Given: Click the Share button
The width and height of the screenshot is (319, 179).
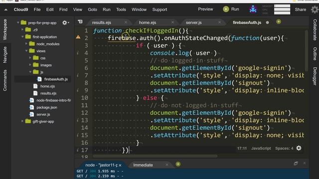Looking at the screenshot, I should [x=300, y=9].
